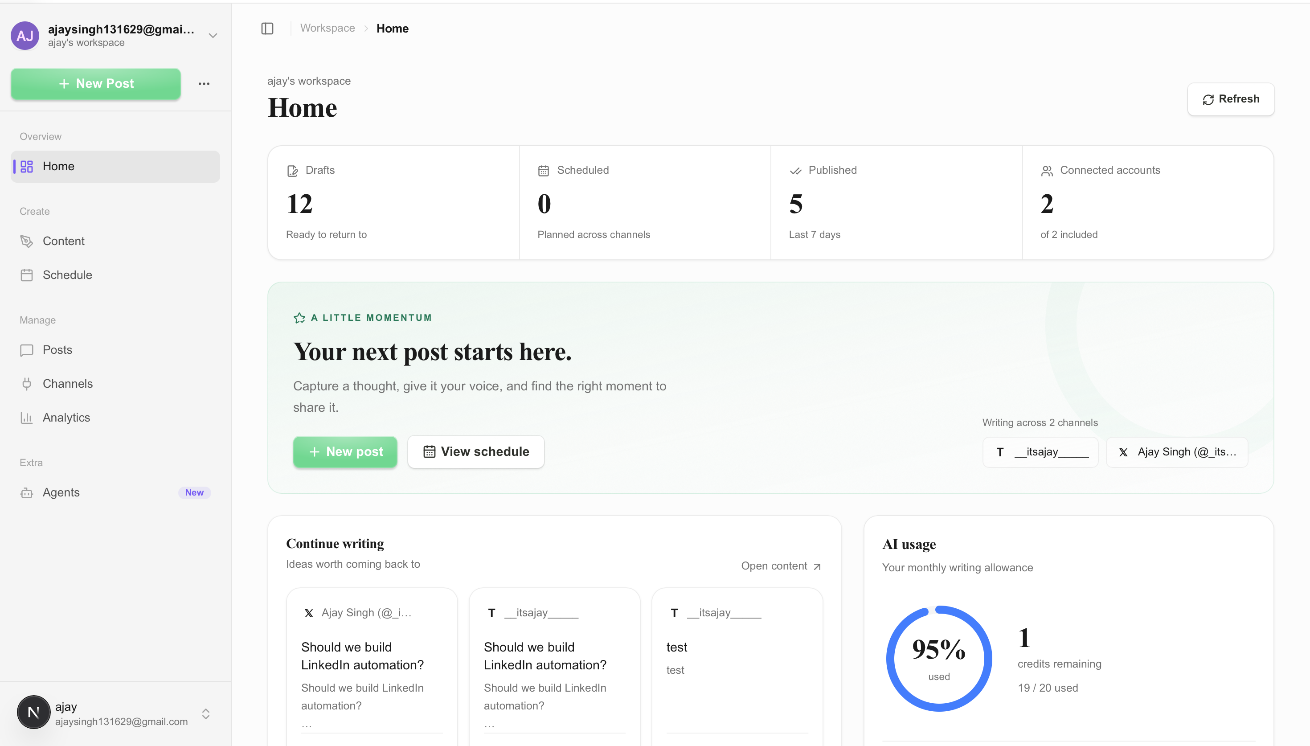Viewport: 1310px width, 746px height.
Task: Click the Drafts card icon
Action: click(292, 171)
